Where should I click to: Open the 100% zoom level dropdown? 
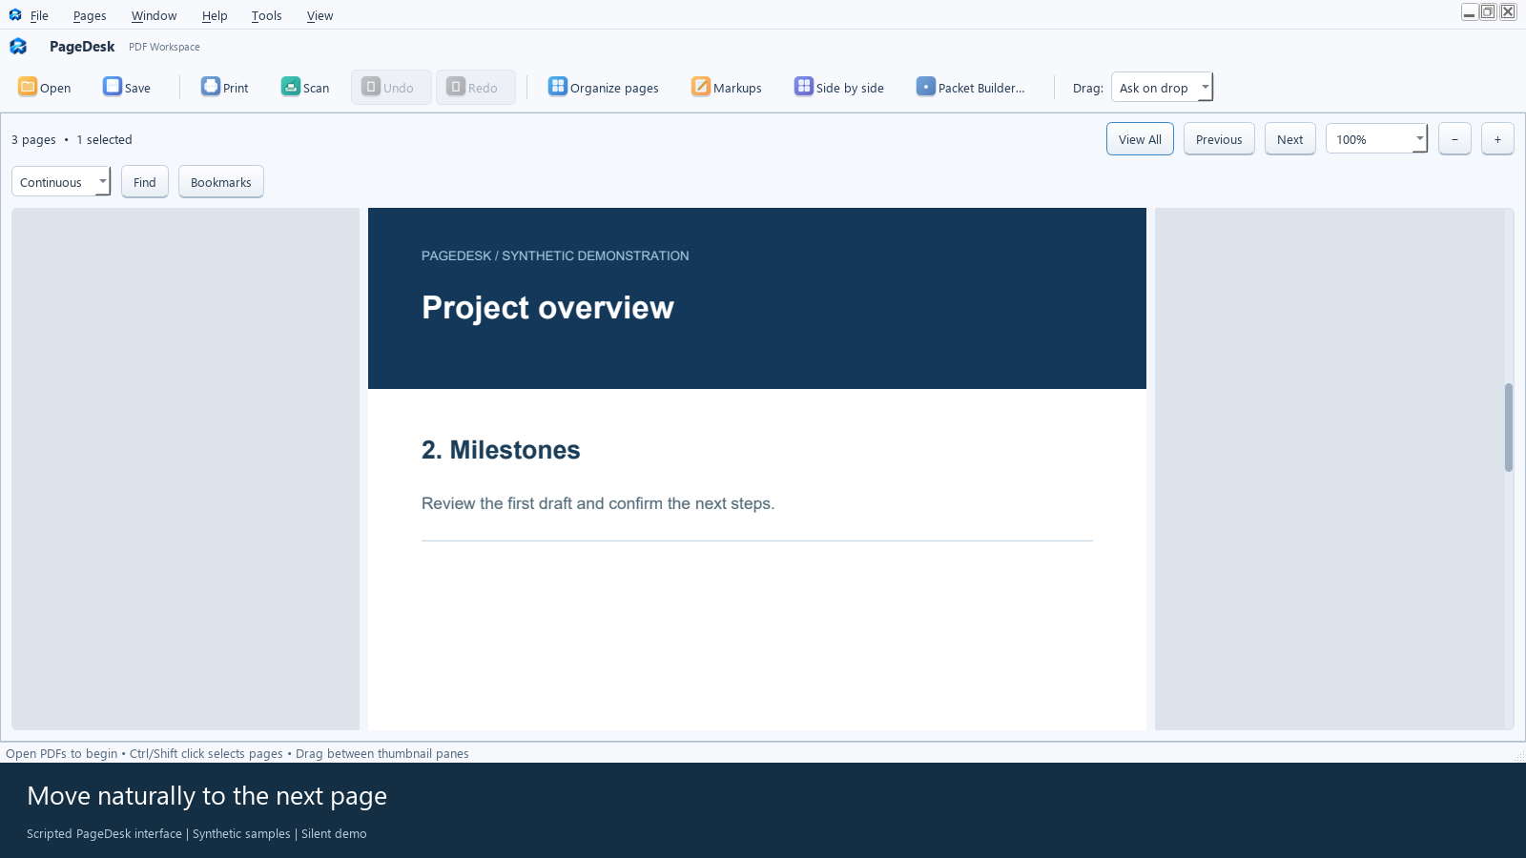click(1376, 139)
